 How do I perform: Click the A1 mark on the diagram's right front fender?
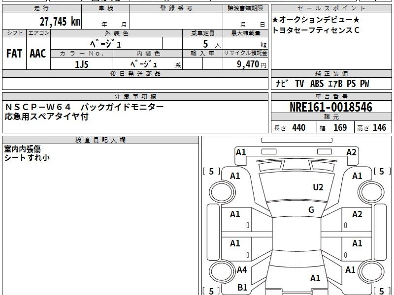[357, 176]
